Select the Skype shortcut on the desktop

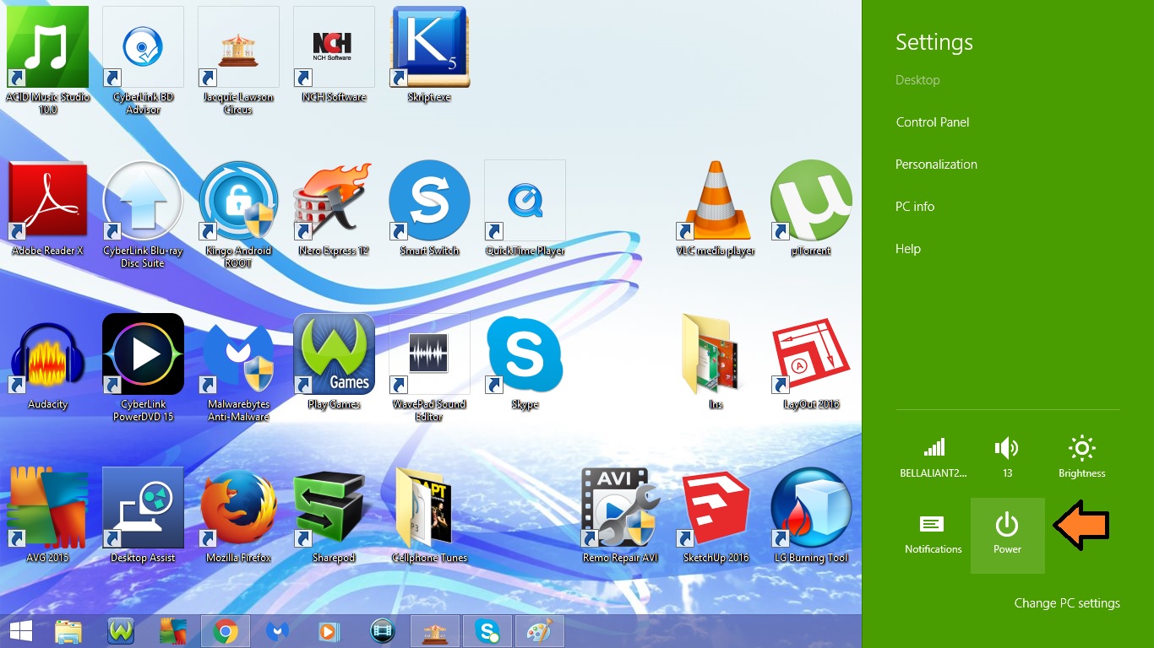(x=525, y=361)
